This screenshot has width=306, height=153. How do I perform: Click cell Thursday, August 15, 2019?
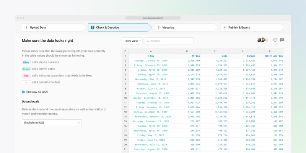click(x=151, y=93)
